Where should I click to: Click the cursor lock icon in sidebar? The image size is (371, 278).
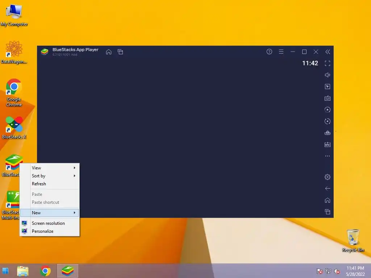point(328,87)
